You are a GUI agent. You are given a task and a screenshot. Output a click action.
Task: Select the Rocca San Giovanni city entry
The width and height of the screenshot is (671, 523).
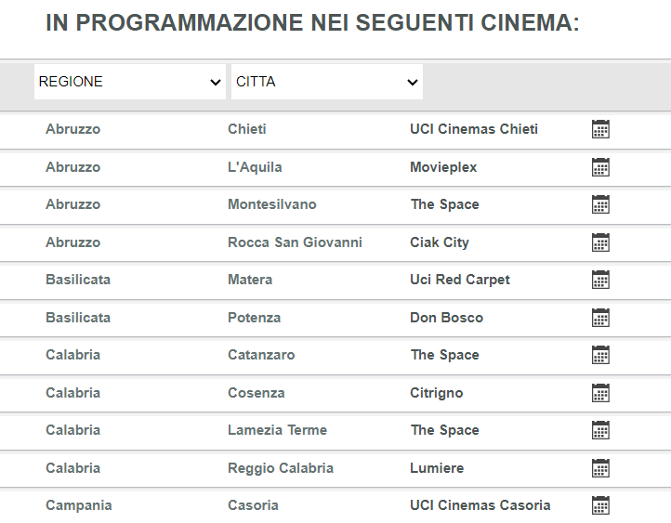pos(295,242)
